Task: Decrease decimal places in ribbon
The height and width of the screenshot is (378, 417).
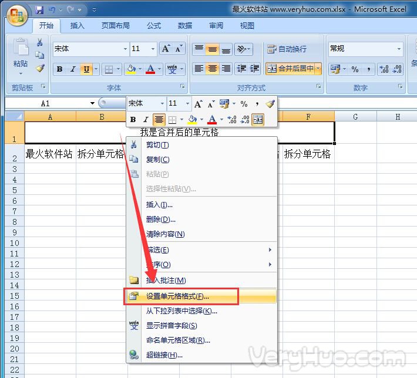Action: pos(397,69)
